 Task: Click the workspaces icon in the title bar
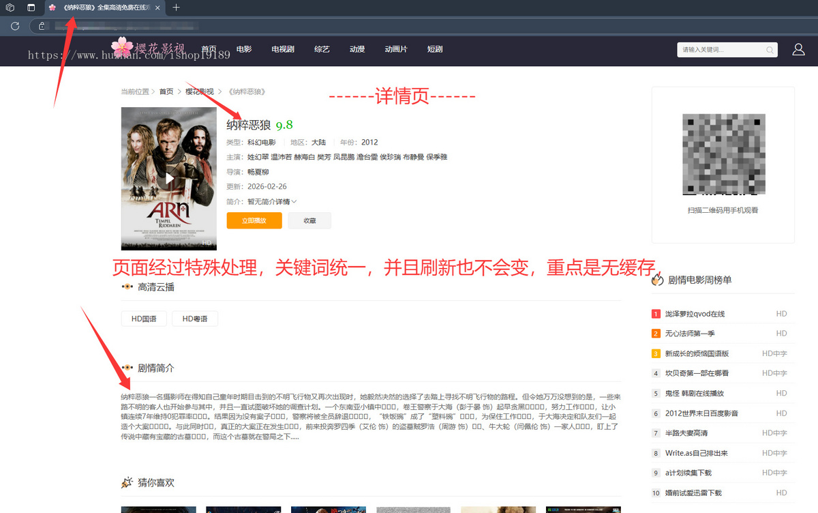[10, 8]
